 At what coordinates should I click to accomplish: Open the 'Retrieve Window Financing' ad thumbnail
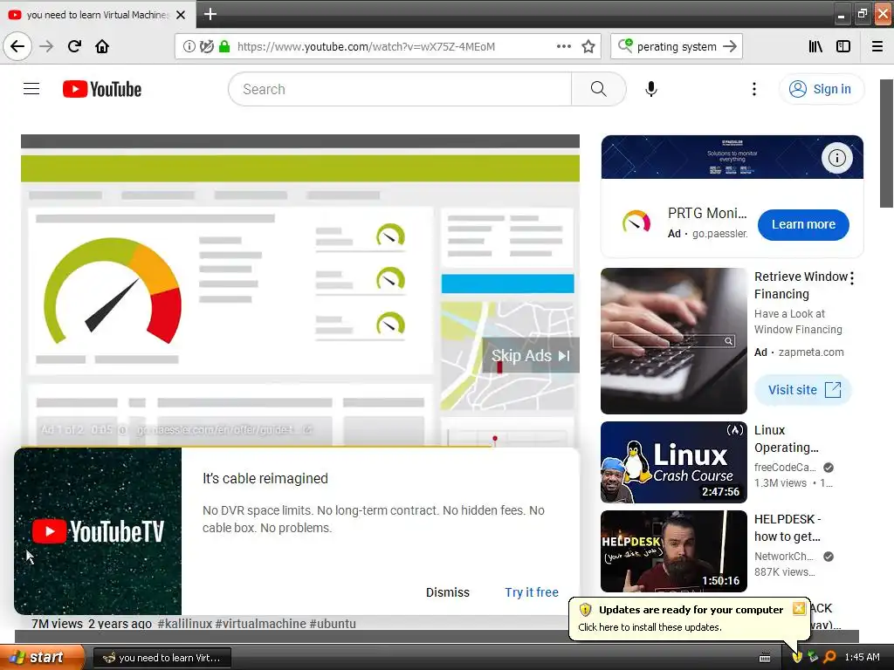674,341
